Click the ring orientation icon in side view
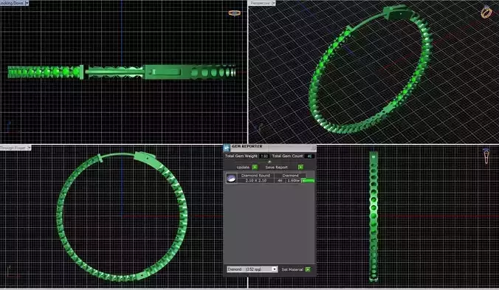This screenshot has width=499, height=290. [486, 156]
